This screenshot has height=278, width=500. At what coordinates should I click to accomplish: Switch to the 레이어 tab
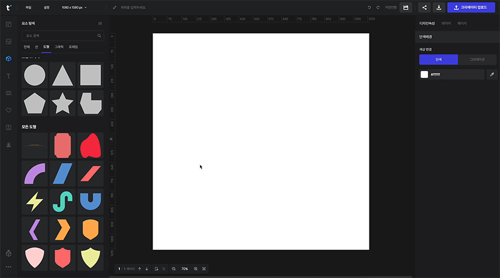446,23
